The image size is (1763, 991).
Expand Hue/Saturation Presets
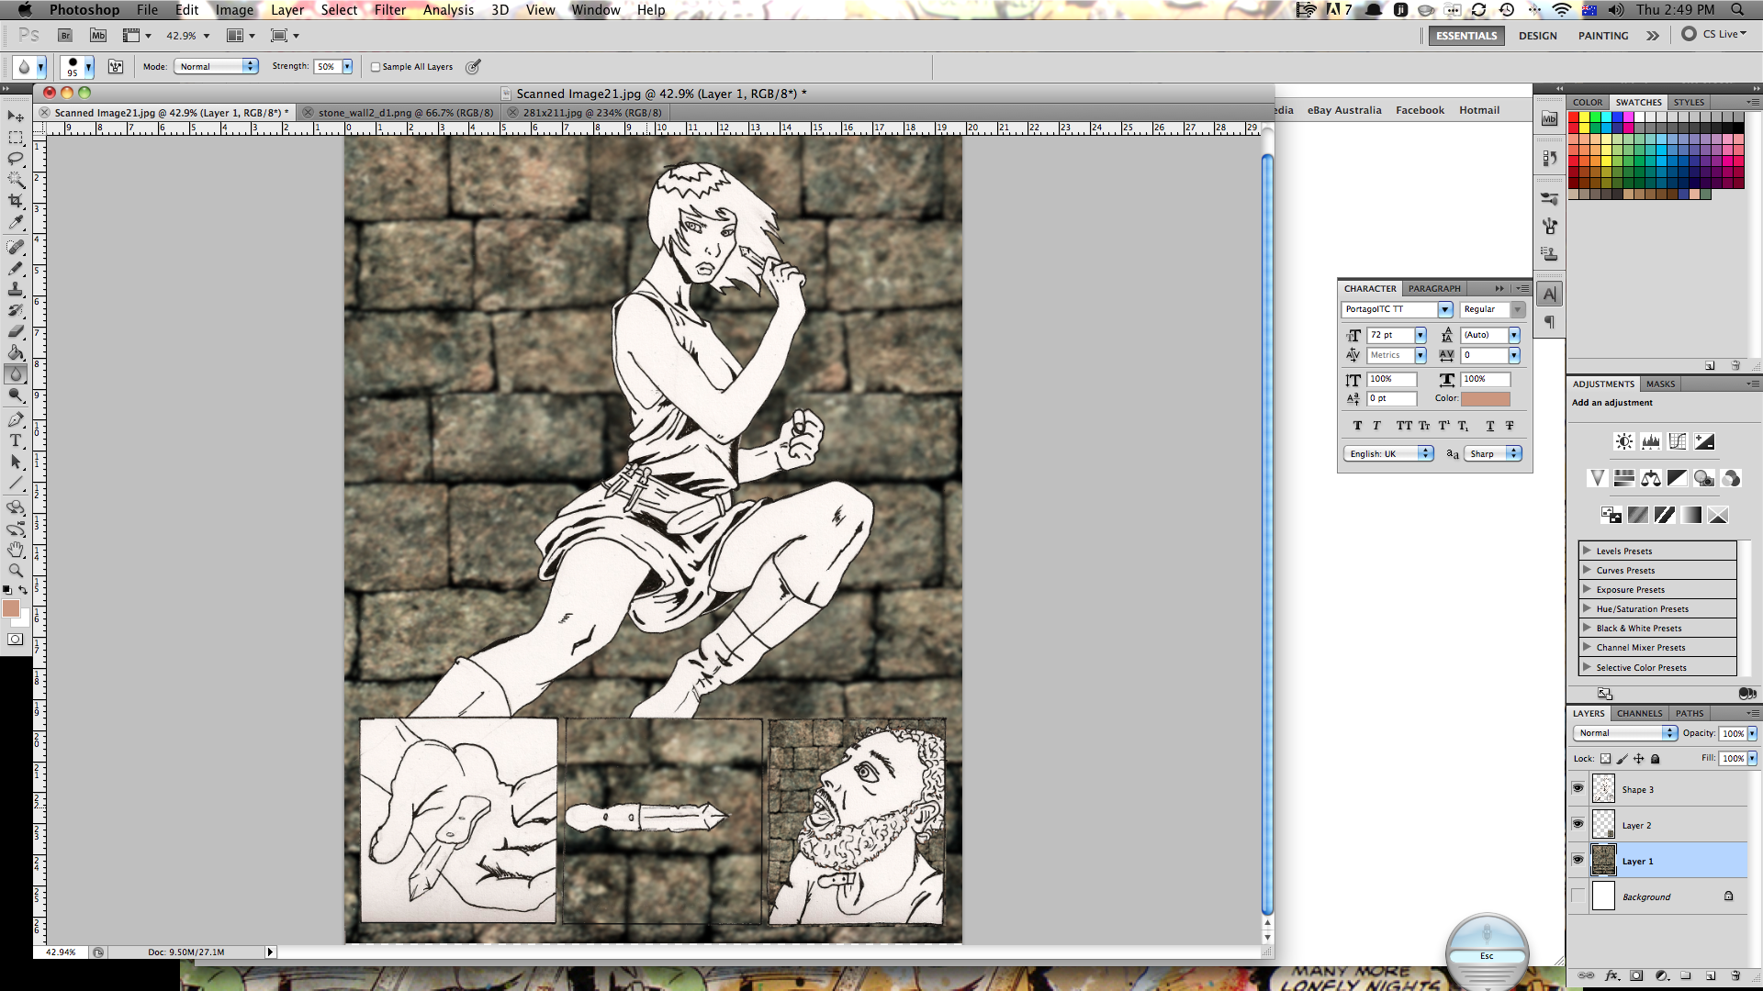click(x=1587, y=608)
